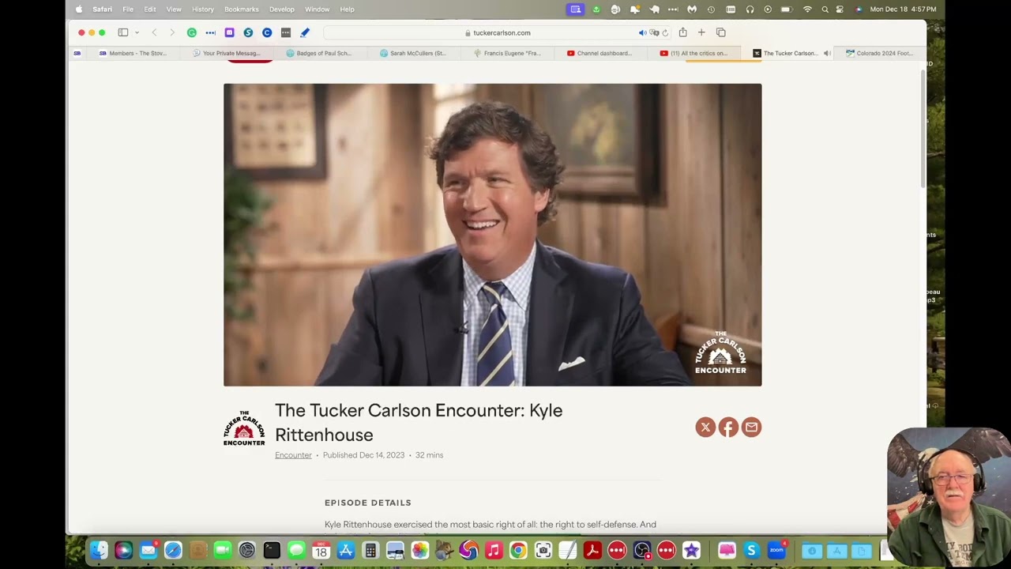Click the translate icon in address bar
Image resolution: width=1011 pixels, height=569 pixels.
click(x=654, y=32)
